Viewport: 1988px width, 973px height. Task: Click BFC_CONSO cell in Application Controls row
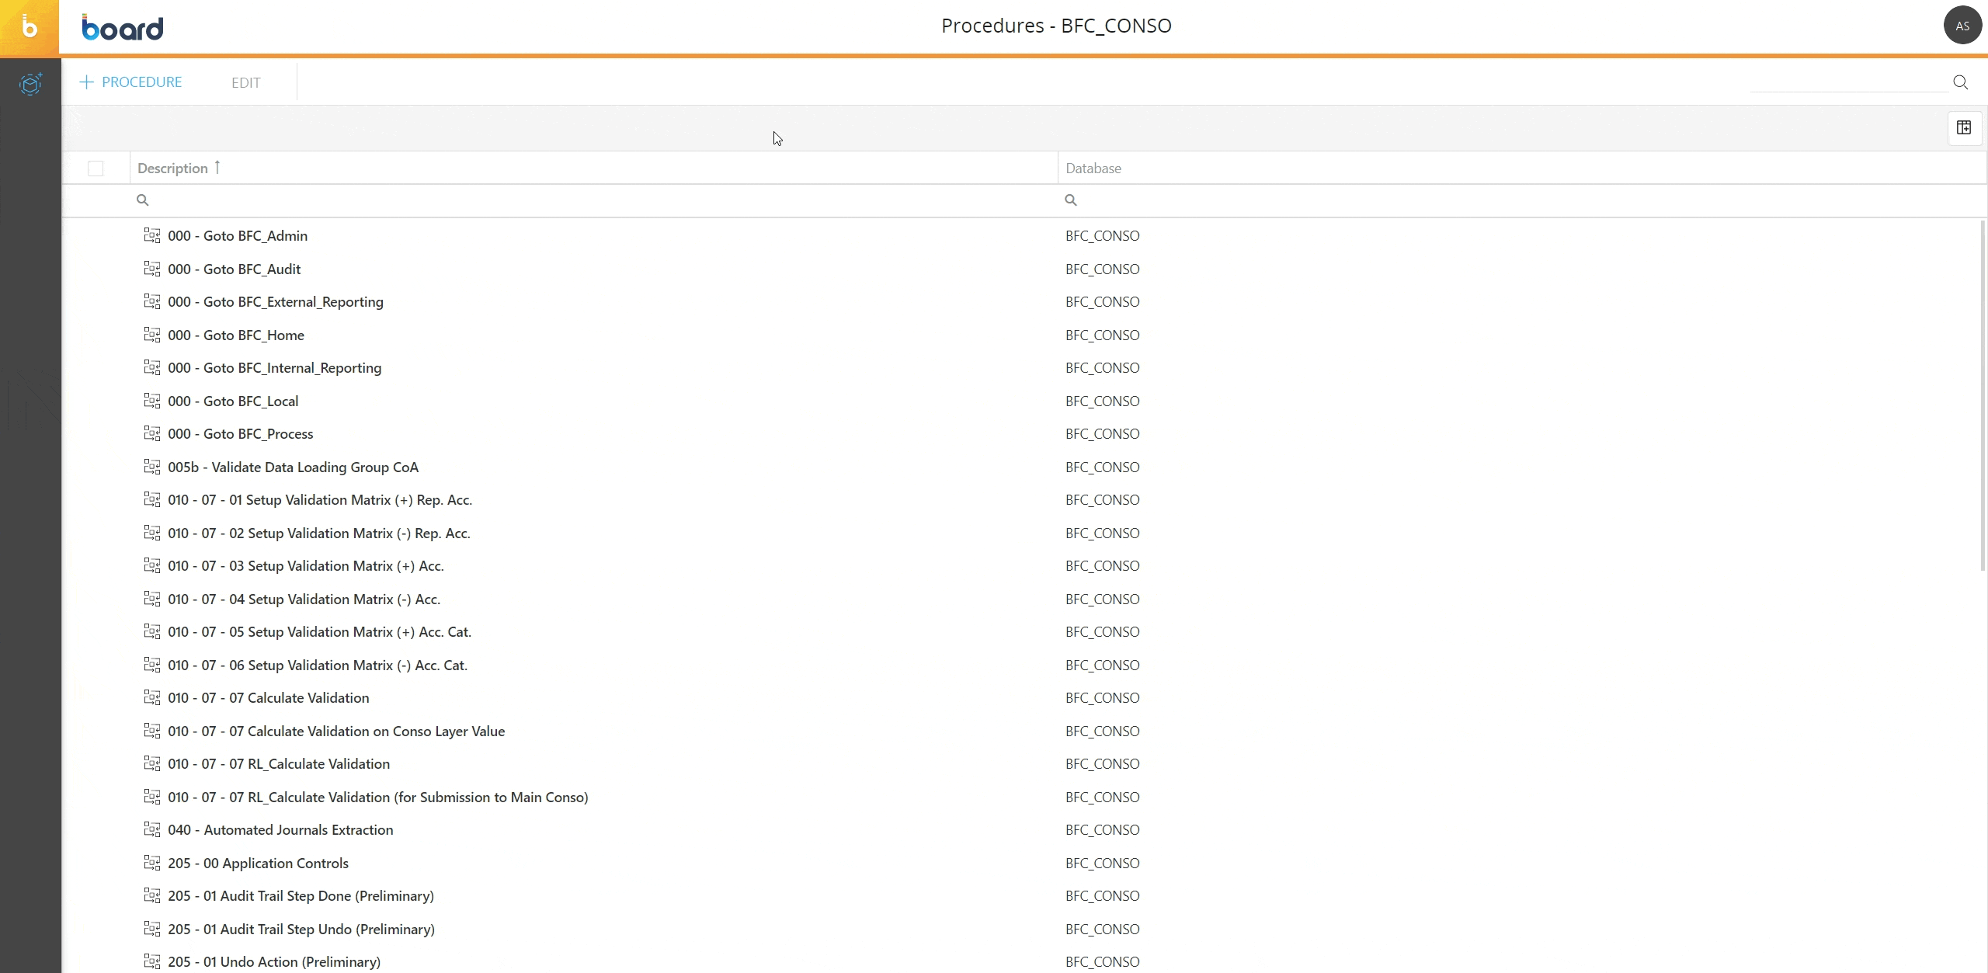pyautogui.click(x=1103, y=863)
